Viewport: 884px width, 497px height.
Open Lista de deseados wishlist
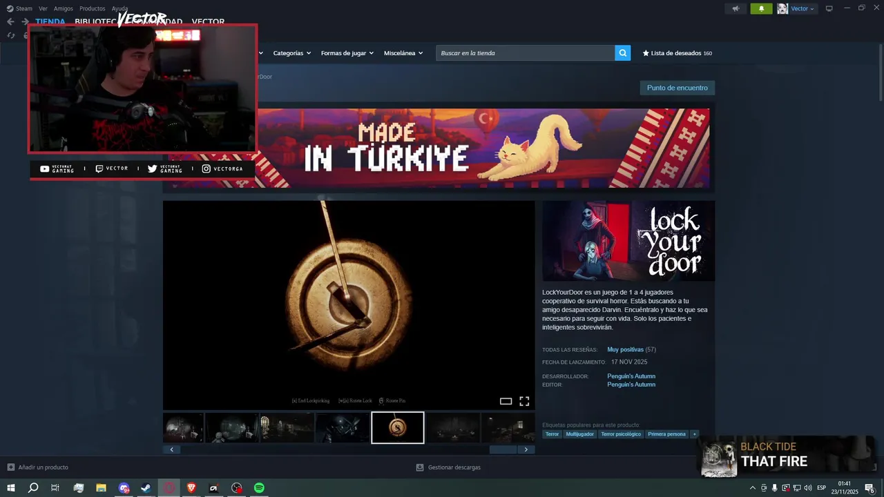[677, 53]
